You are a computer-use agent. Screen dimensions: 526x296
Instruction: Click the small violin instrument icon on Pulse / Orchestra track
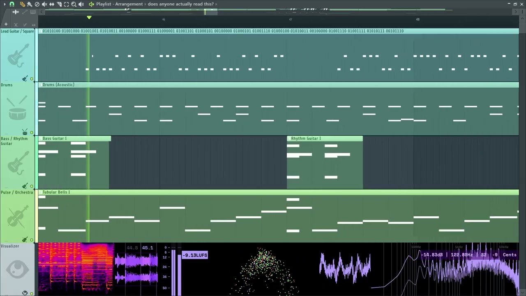click(x=25, y=239)
